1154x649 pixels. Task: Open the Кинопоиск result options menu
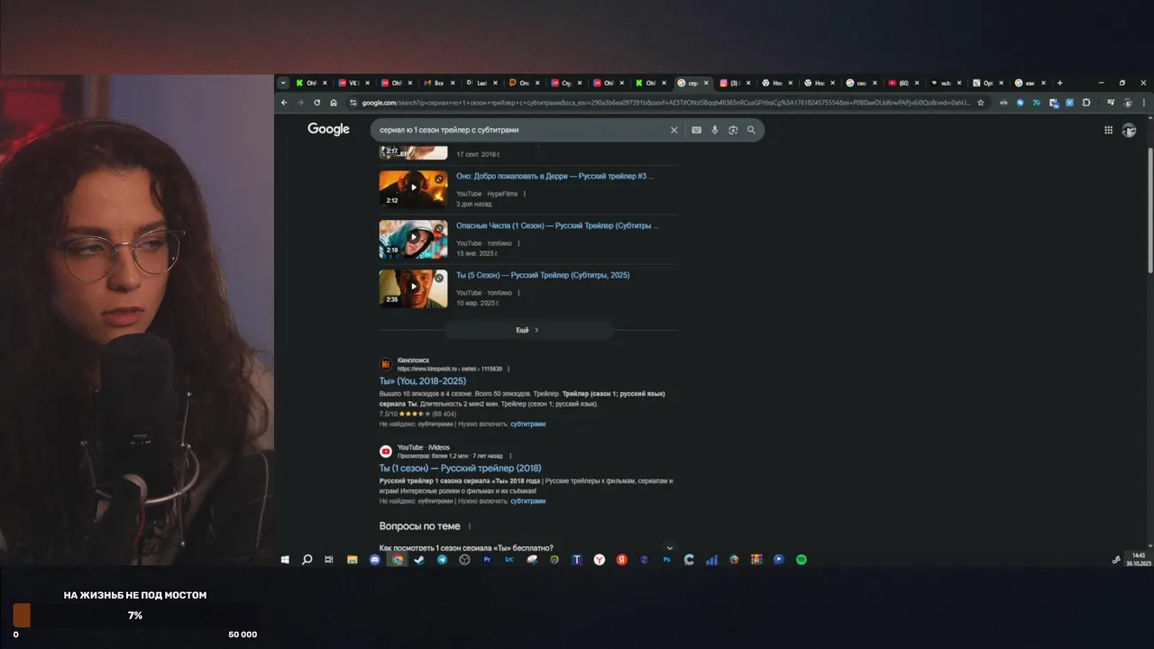(508, 369)
